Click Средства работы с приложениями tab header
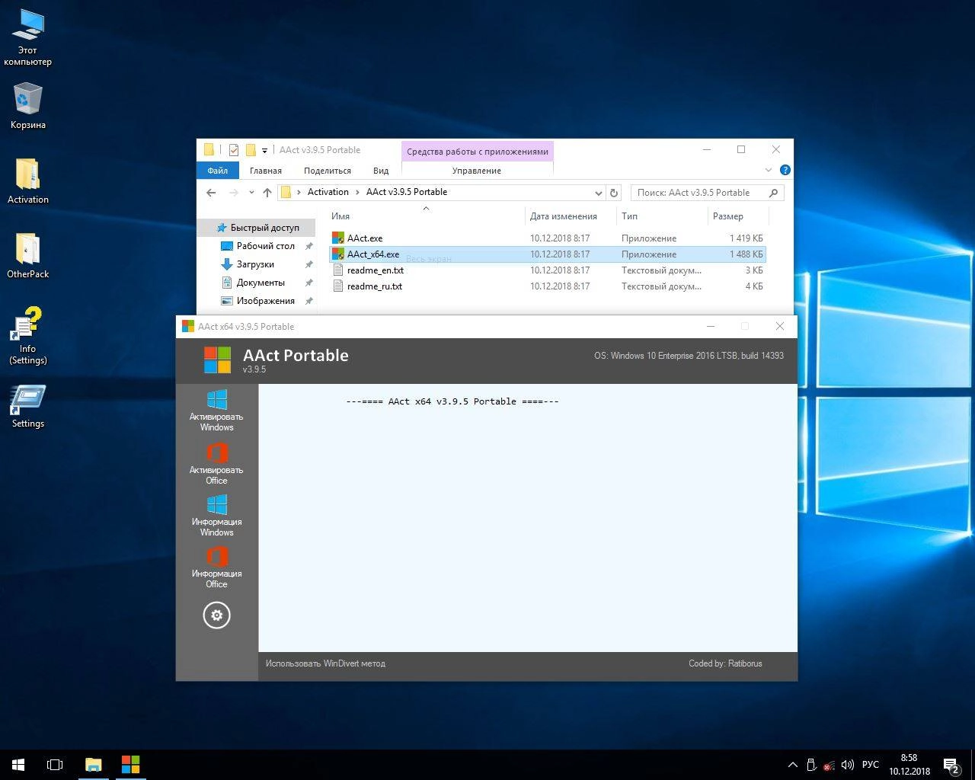The image size is (975, 780). 478,151
